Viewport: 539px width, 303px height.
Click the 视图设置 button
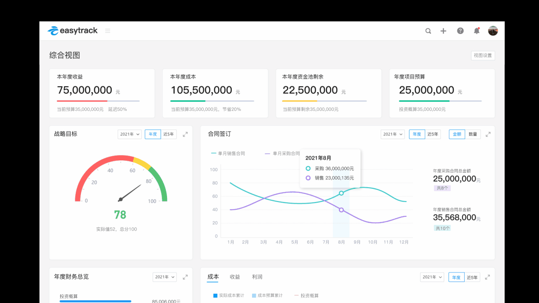point(483,56)
